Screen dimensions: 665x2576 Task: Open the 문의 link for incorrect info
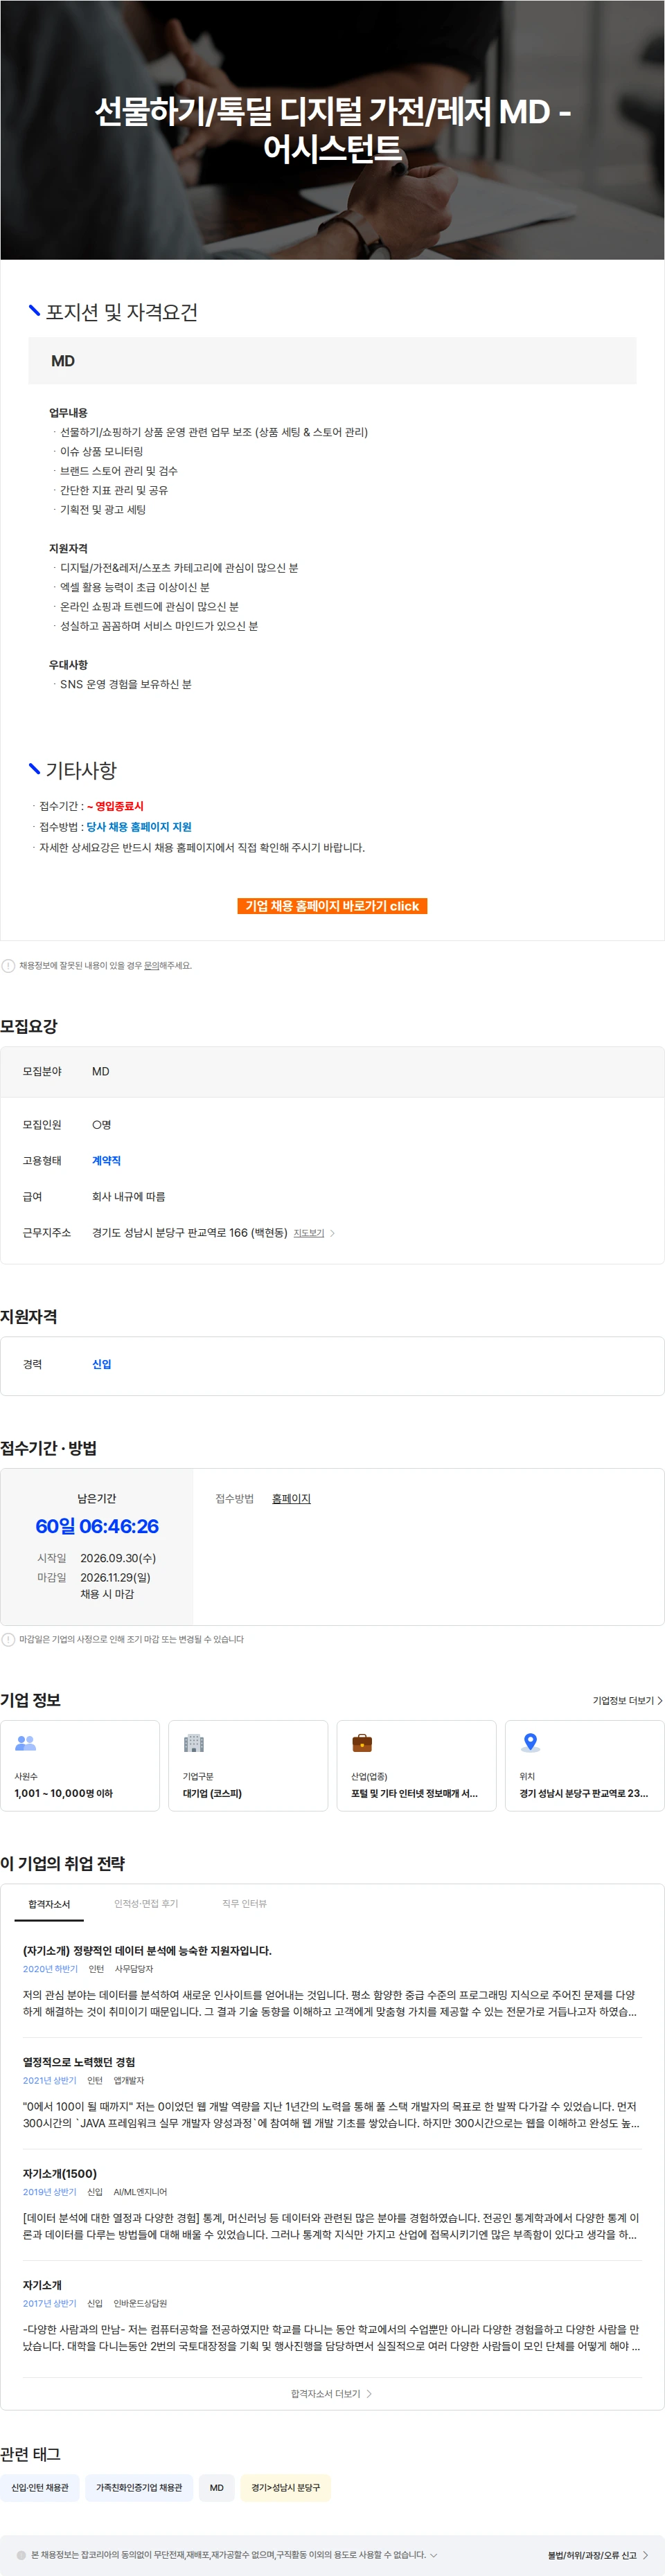(x=151, y=966)
